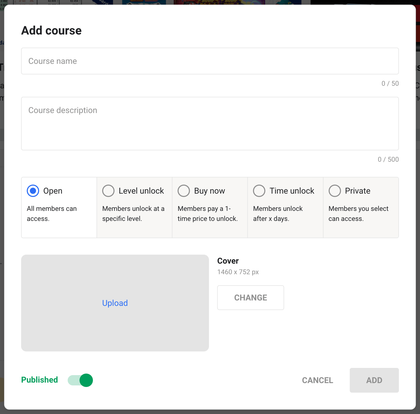Click the green Published label
The width and height of the screenshot is (420, 414).
point(40,380)
